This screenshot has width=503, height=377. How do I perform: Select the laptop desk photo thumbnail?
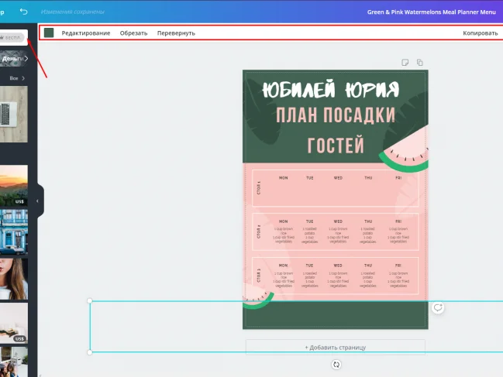click(x=14, y=113)
